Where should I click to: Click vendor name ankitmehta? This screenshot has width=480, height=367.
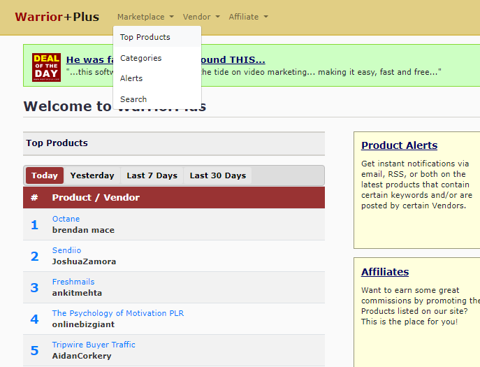[77, 293]
